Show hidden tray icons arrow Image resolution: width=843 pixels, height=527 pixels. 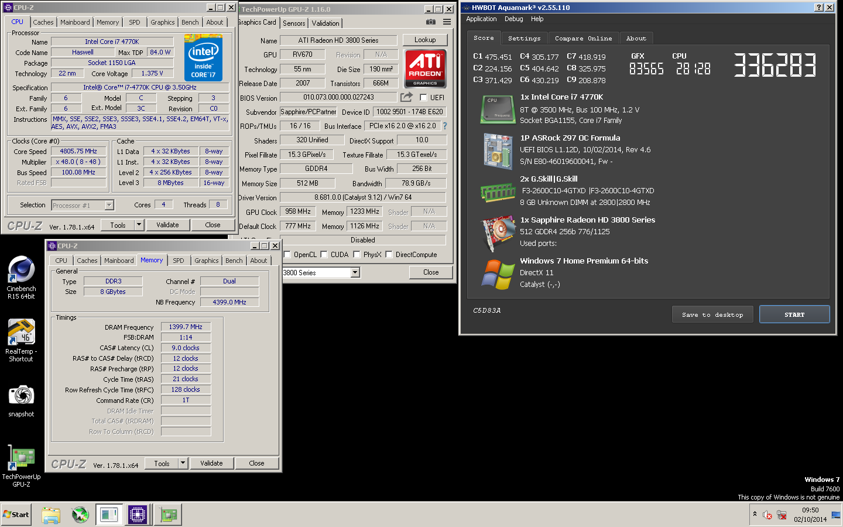[x=755, y=514]
